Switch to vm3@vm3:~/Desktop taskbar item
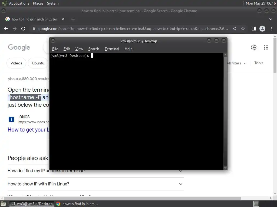277x207 pixels. 32,204
